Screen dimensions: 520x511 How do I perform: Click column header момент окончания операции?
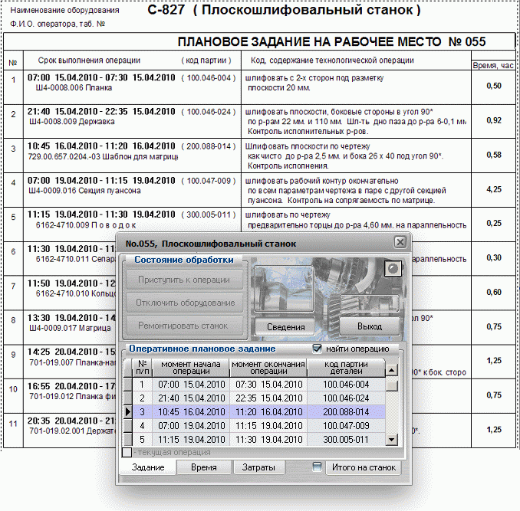pos(268,368)
